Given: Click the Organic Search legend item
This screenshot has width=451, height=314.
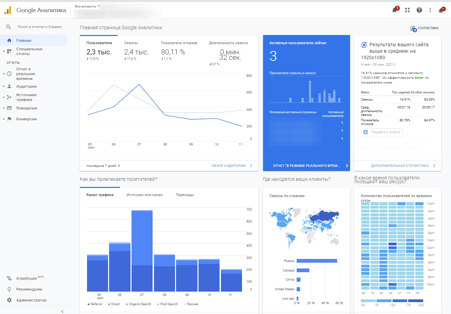Looking at the screenshot, I should click(139, 304).
